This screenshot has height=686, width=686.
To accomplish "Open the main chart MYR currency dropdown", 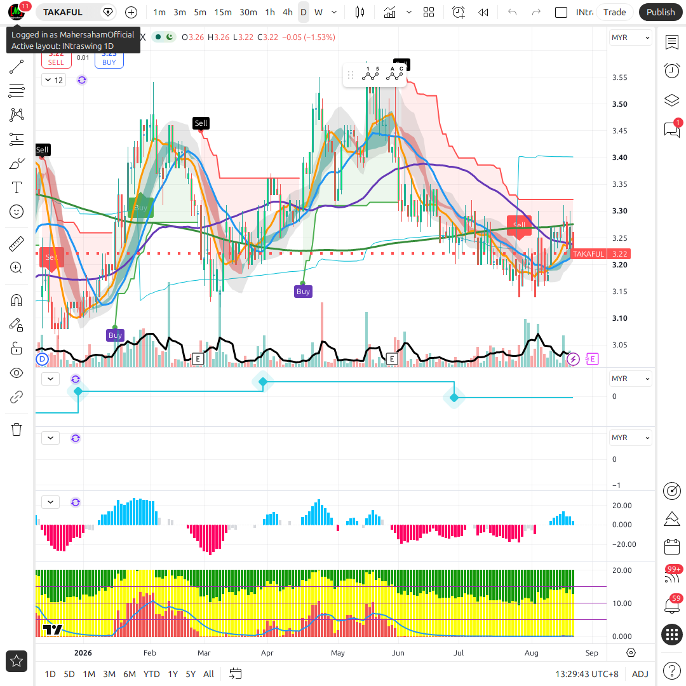I will click(631, 37).
